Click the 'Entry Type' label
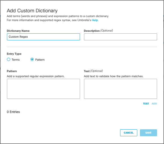The height and width of the screenshot is (144, 164). tap(14, 54)
